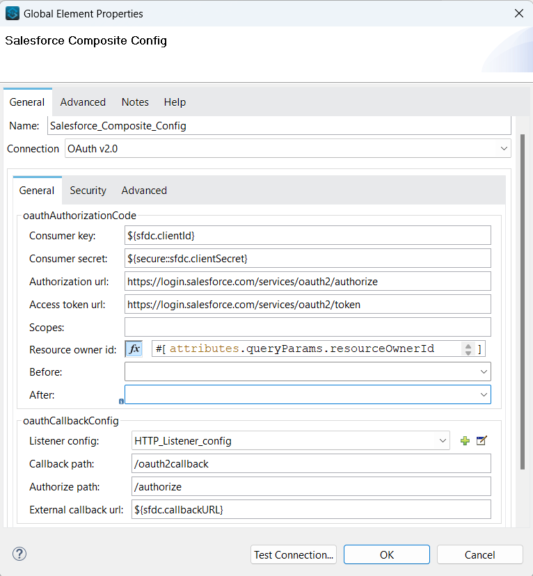Click the OK button
Image resolution: width=533 pixels, height=576 pixels.
click(x=387, y=554)
